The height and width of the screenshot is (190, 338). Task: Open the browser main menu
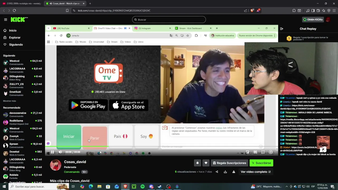pos(334,11)
